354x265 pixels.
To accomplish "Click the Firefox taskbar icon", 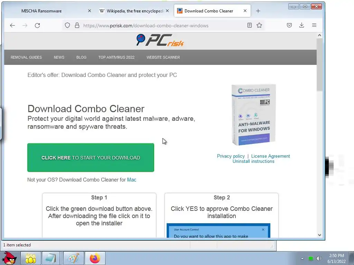I will (95, 258).
